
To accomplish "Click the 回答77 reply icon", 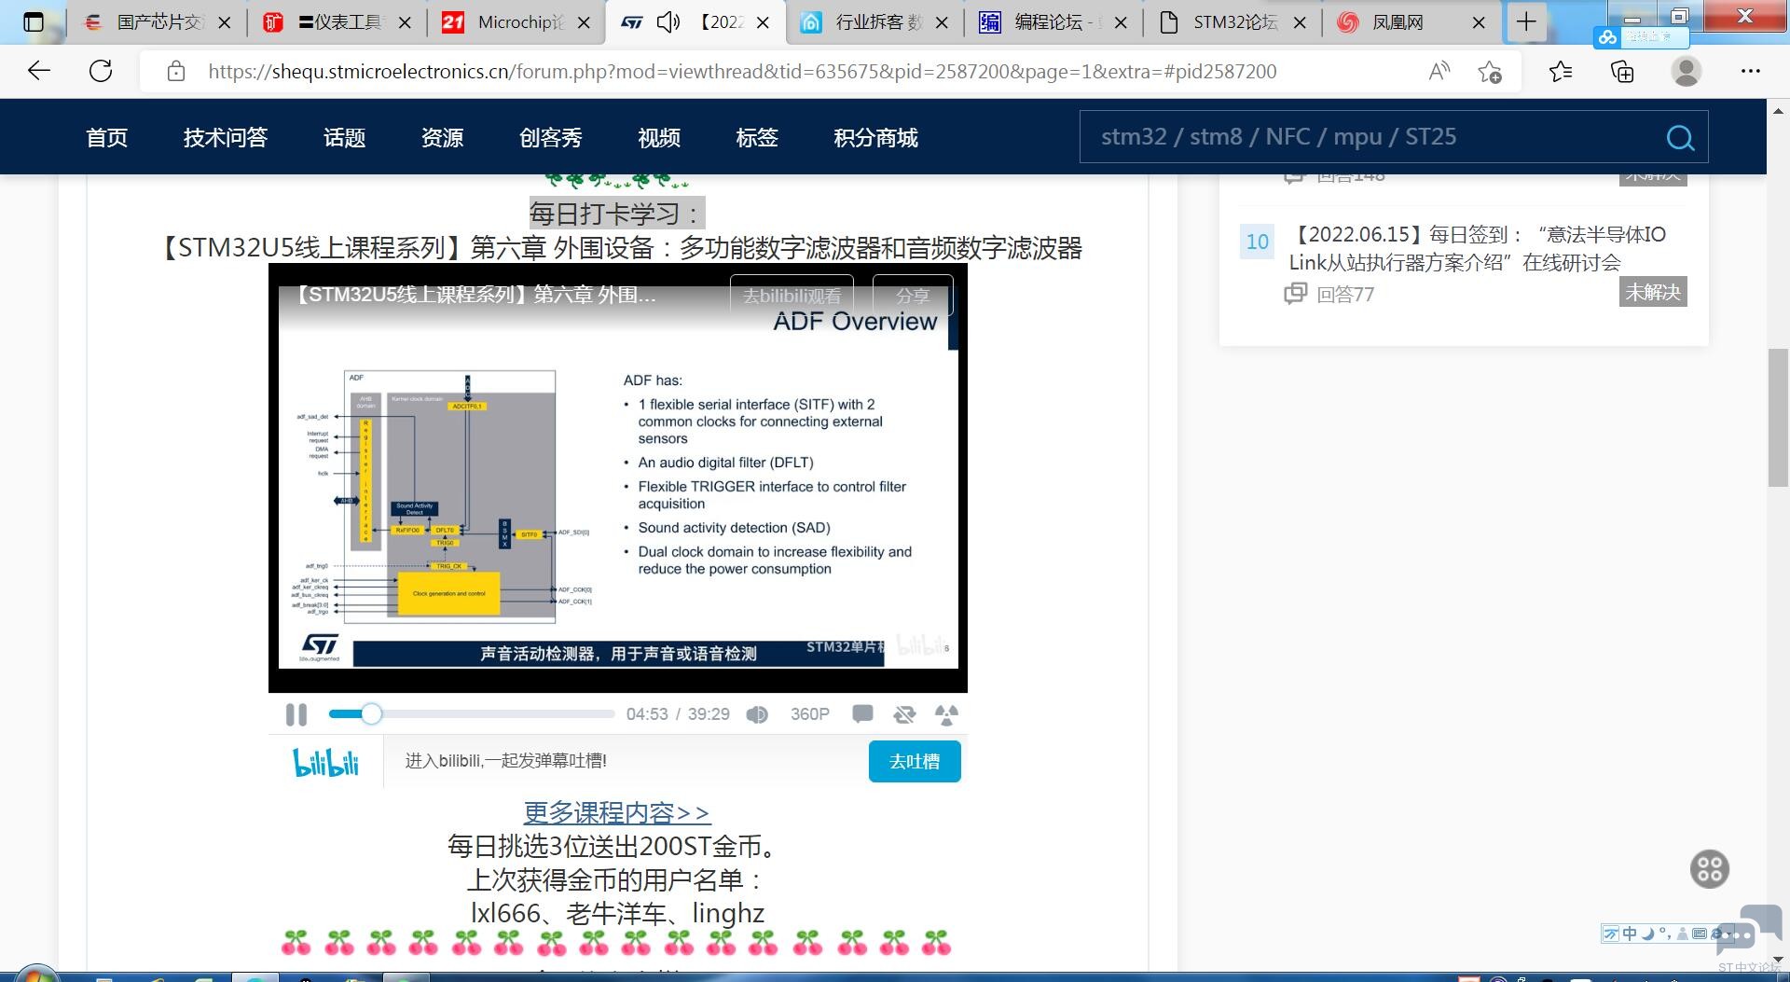I will point(1295,294).
